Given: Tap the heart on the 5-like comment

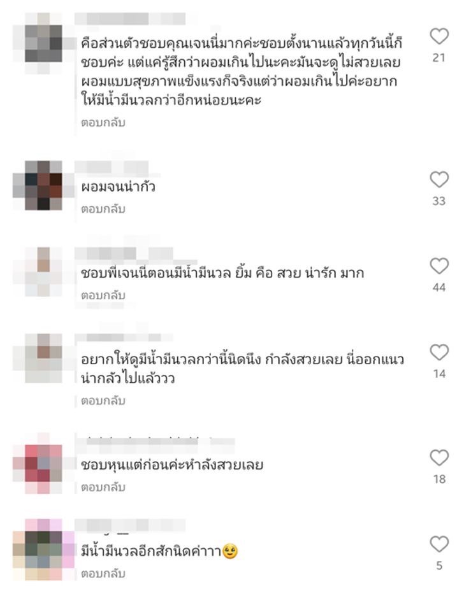Looking at the screenshot, I should click(x=439, y=544).
